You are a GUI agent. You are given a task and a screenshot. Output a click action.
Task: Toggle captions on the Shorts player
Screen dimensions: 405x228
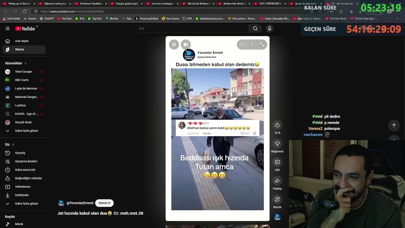point(242,45)
